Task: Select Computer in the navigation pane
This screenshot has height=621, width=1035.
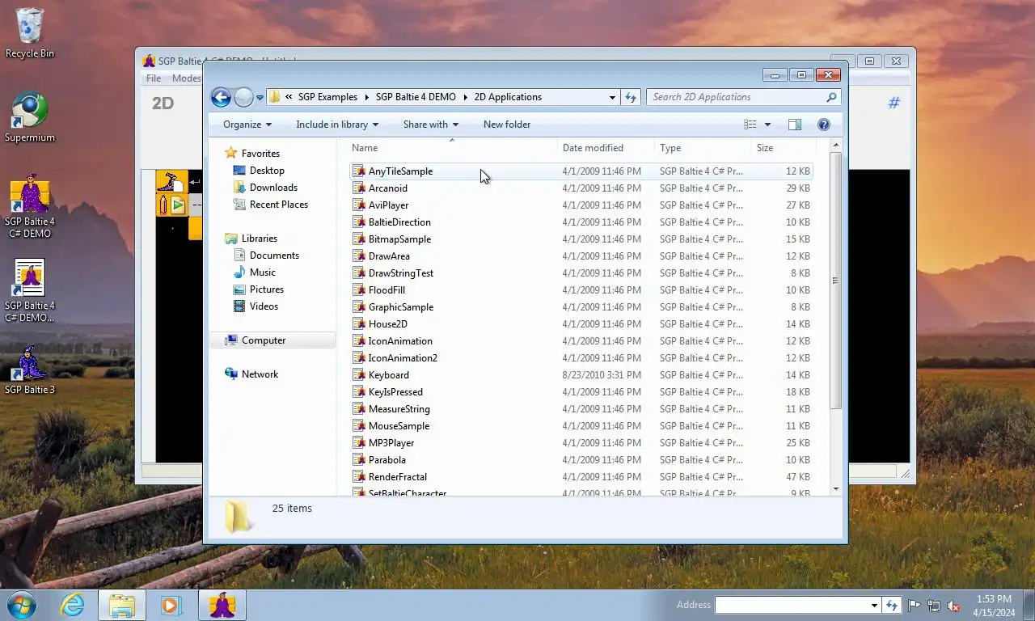Action: (272, 340)
